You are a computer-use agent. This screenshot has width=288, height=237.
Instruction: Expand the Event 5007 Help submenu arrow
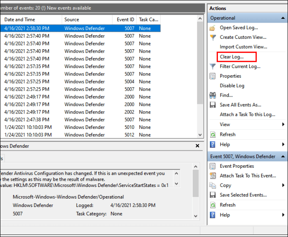pos(283,214)
